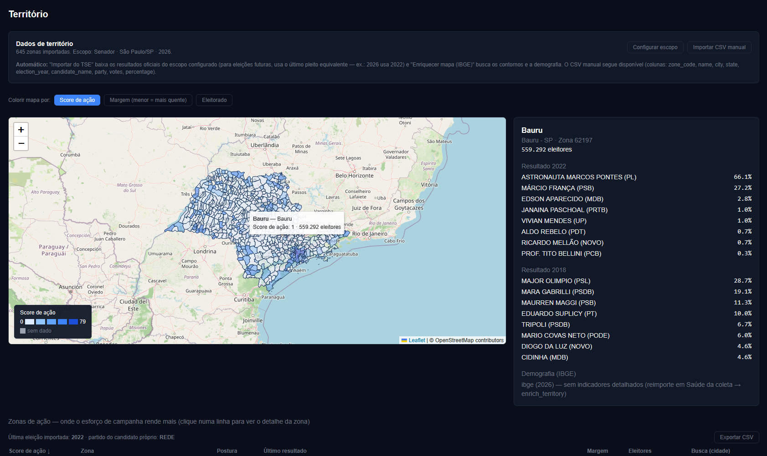Zoom out of the map
Image resolution: width=767 pixels, height=456 pixels.
coord(21,143)
